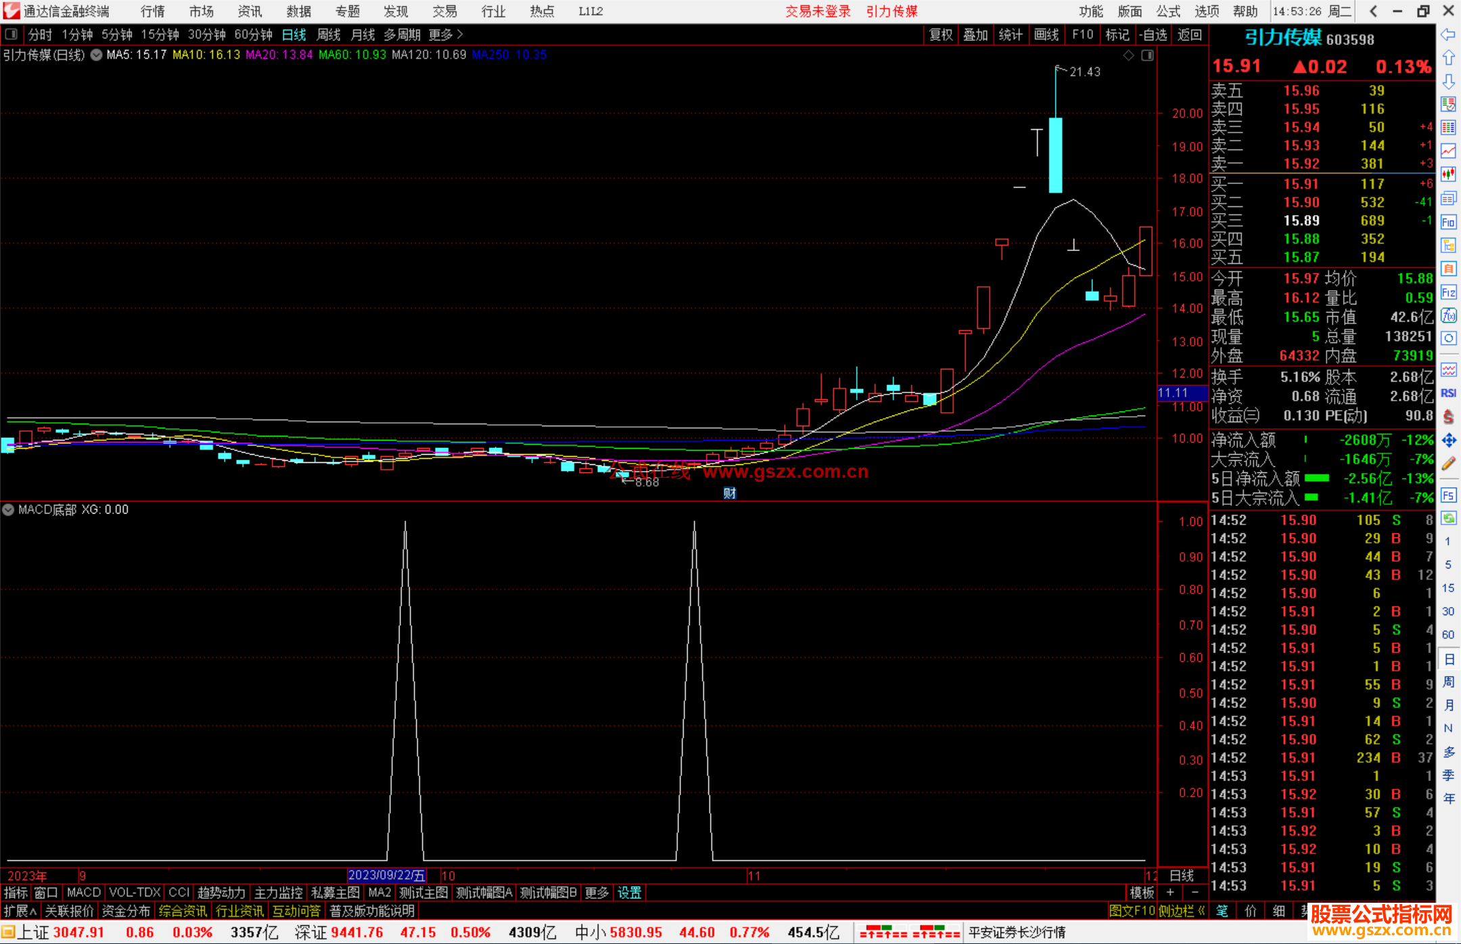Toggle the left panel icon beside 分时

[x=11, y=35]
